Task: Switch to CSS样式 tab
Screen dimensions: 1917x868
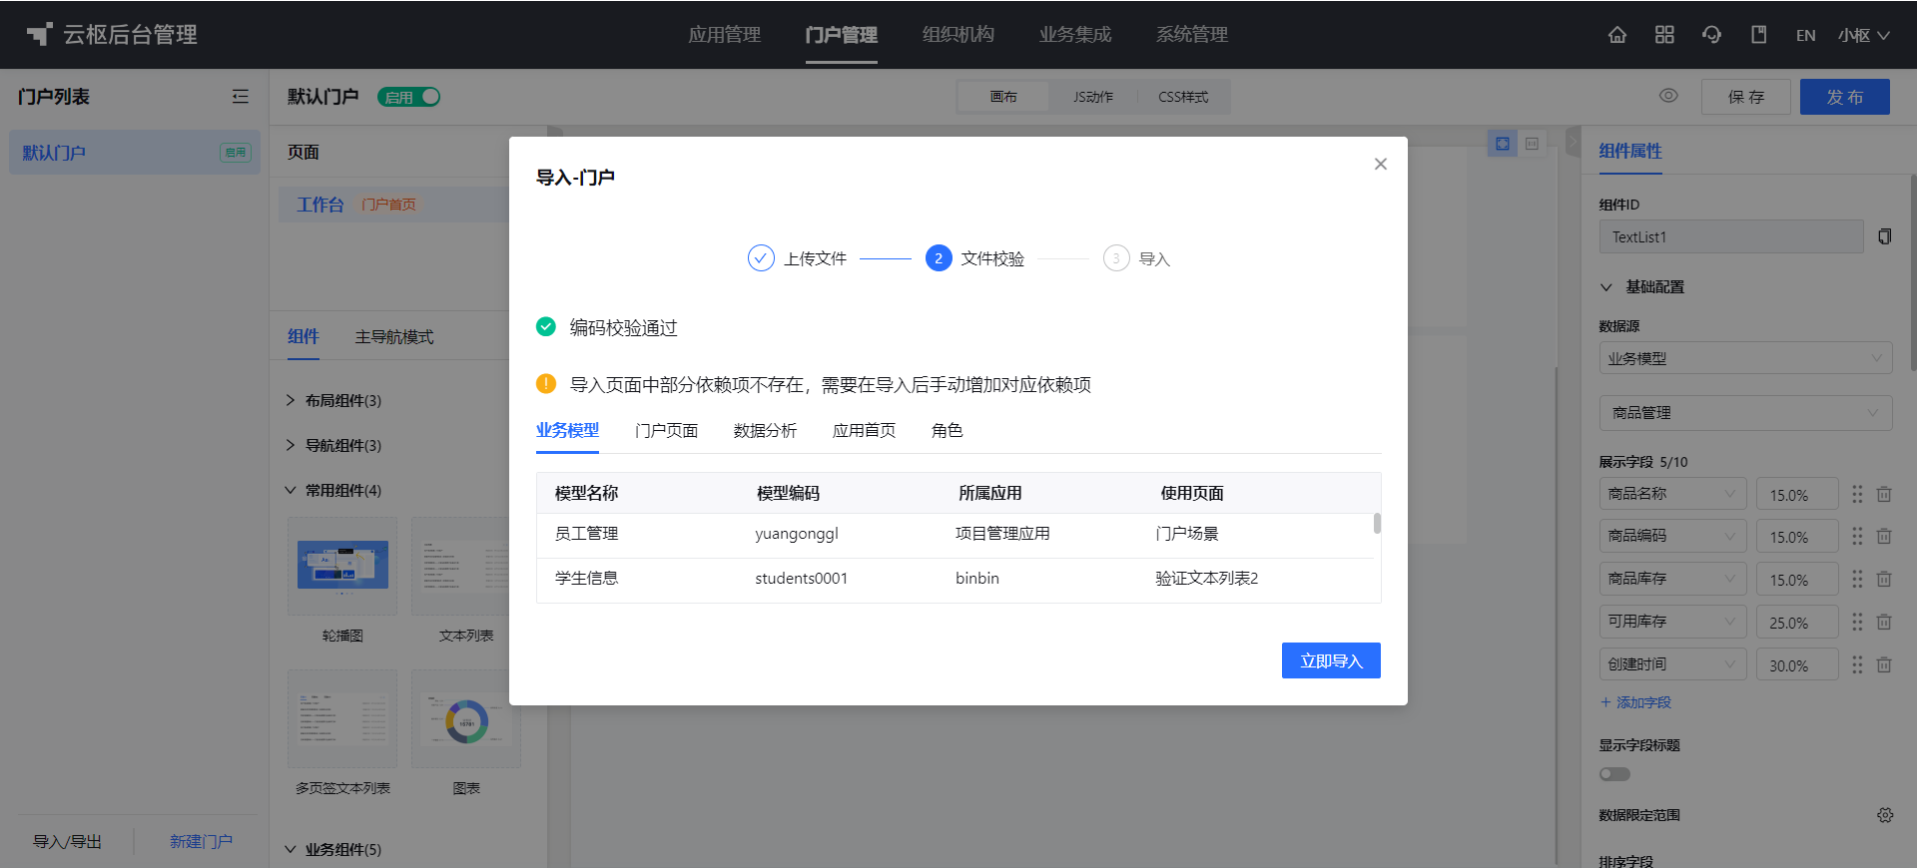Action: (x=1183, y=97)
